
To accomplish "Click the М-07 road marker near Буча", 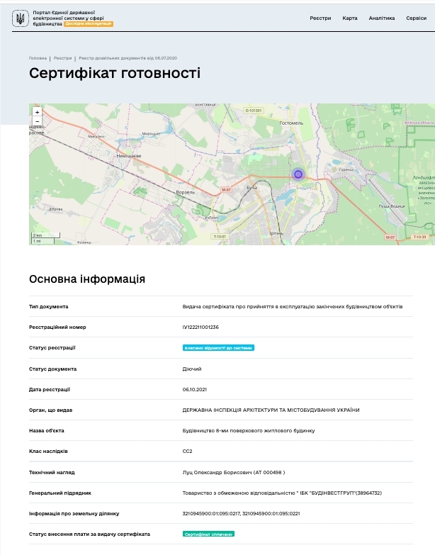I will click(x=226, y=190).
